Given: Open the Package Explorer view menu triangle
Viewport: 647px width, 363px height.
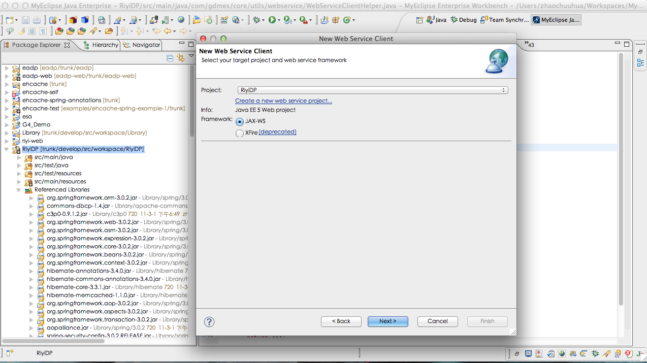Looking at the screenshot, I should 191,55.
